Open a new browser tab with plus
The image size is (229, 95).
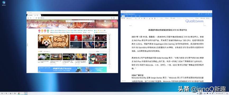click(x=43, y=15)
